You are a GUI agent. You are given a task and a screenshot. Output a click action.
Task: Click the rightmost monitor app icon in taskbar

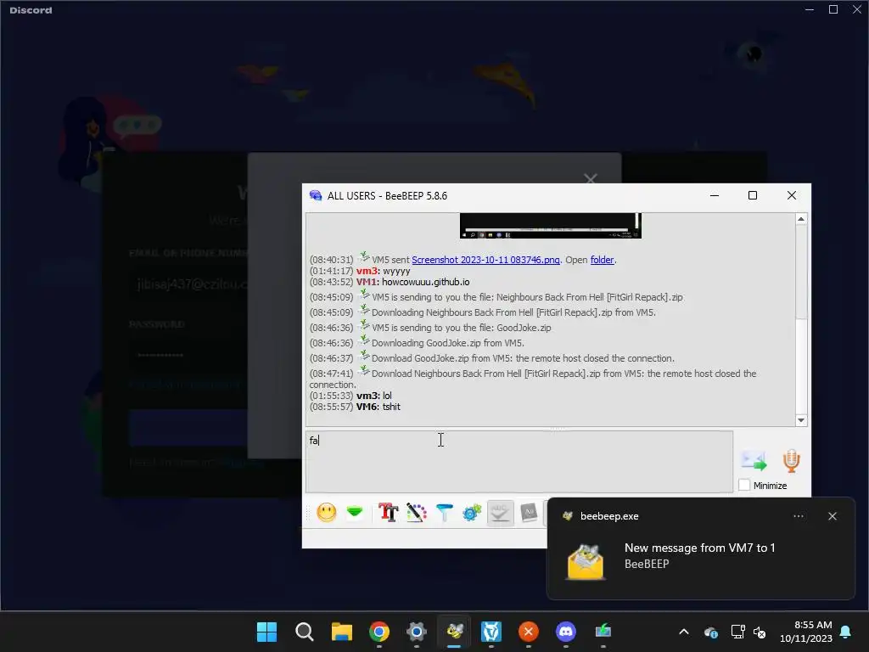point(603,632)
